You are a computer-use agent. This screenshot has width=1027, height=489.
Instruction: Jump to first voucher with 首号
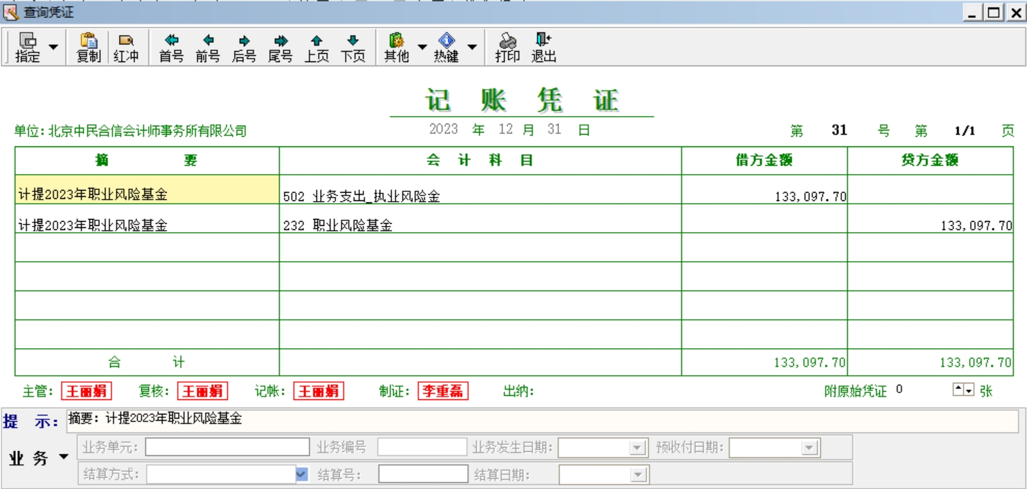click(x=171, y=48)
